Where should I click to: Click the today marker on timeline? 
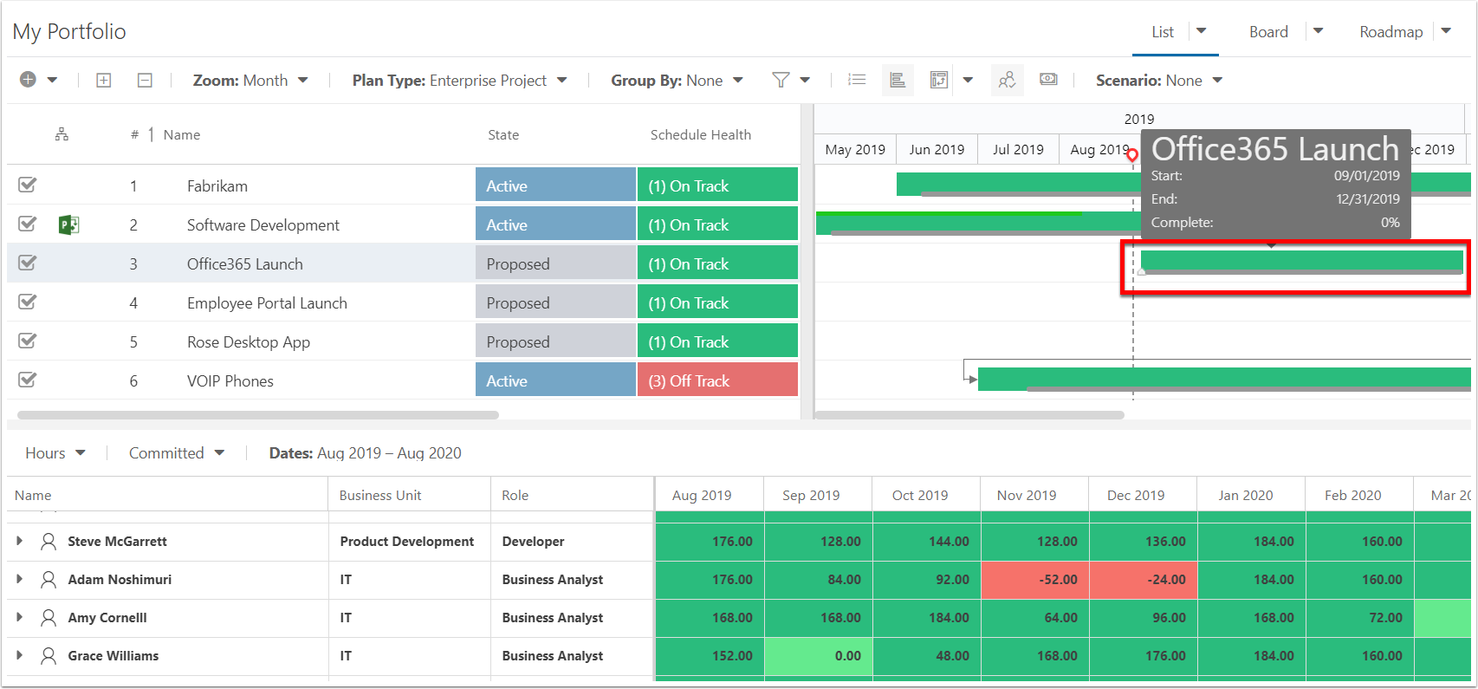(1132, 155)
